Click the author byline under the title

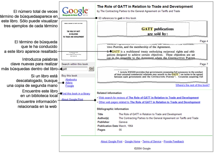point(138,11)
